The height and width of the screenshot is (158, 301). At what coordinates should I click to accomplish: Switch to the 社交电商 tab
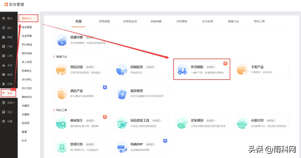click(208, 21)
